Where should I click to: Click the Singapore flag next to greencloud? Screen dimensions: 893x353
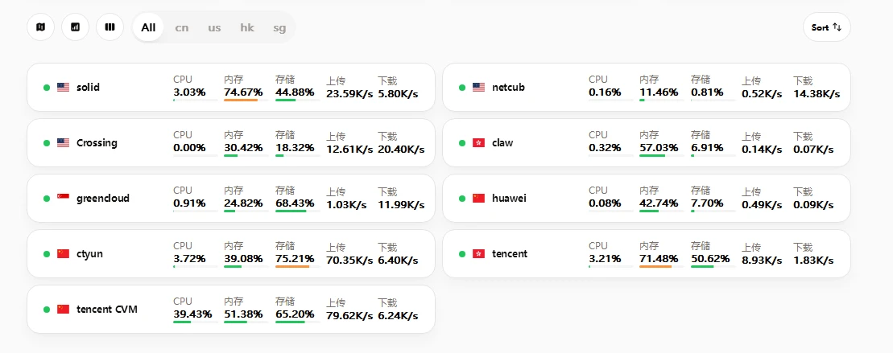coord(63,199)
